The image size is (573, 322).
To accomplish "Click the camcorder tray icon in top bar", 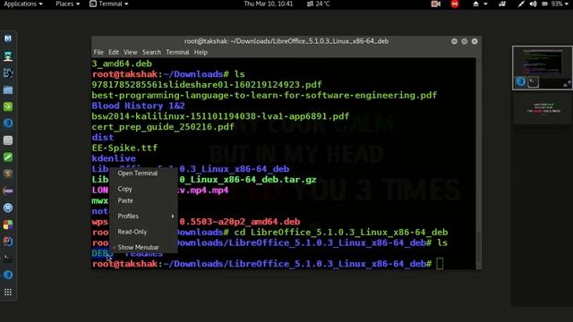I will pyautogui.click(x=502, y=4).
